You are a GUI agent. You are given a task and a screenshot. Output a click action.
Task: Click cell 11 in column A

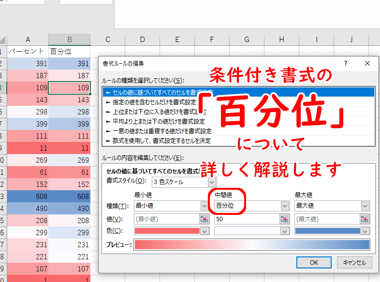tap(28, 148)
